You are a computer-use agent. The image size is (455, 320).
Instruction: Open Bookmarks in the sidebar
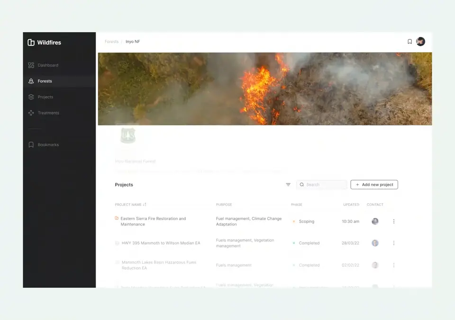(x=44, y=145)
